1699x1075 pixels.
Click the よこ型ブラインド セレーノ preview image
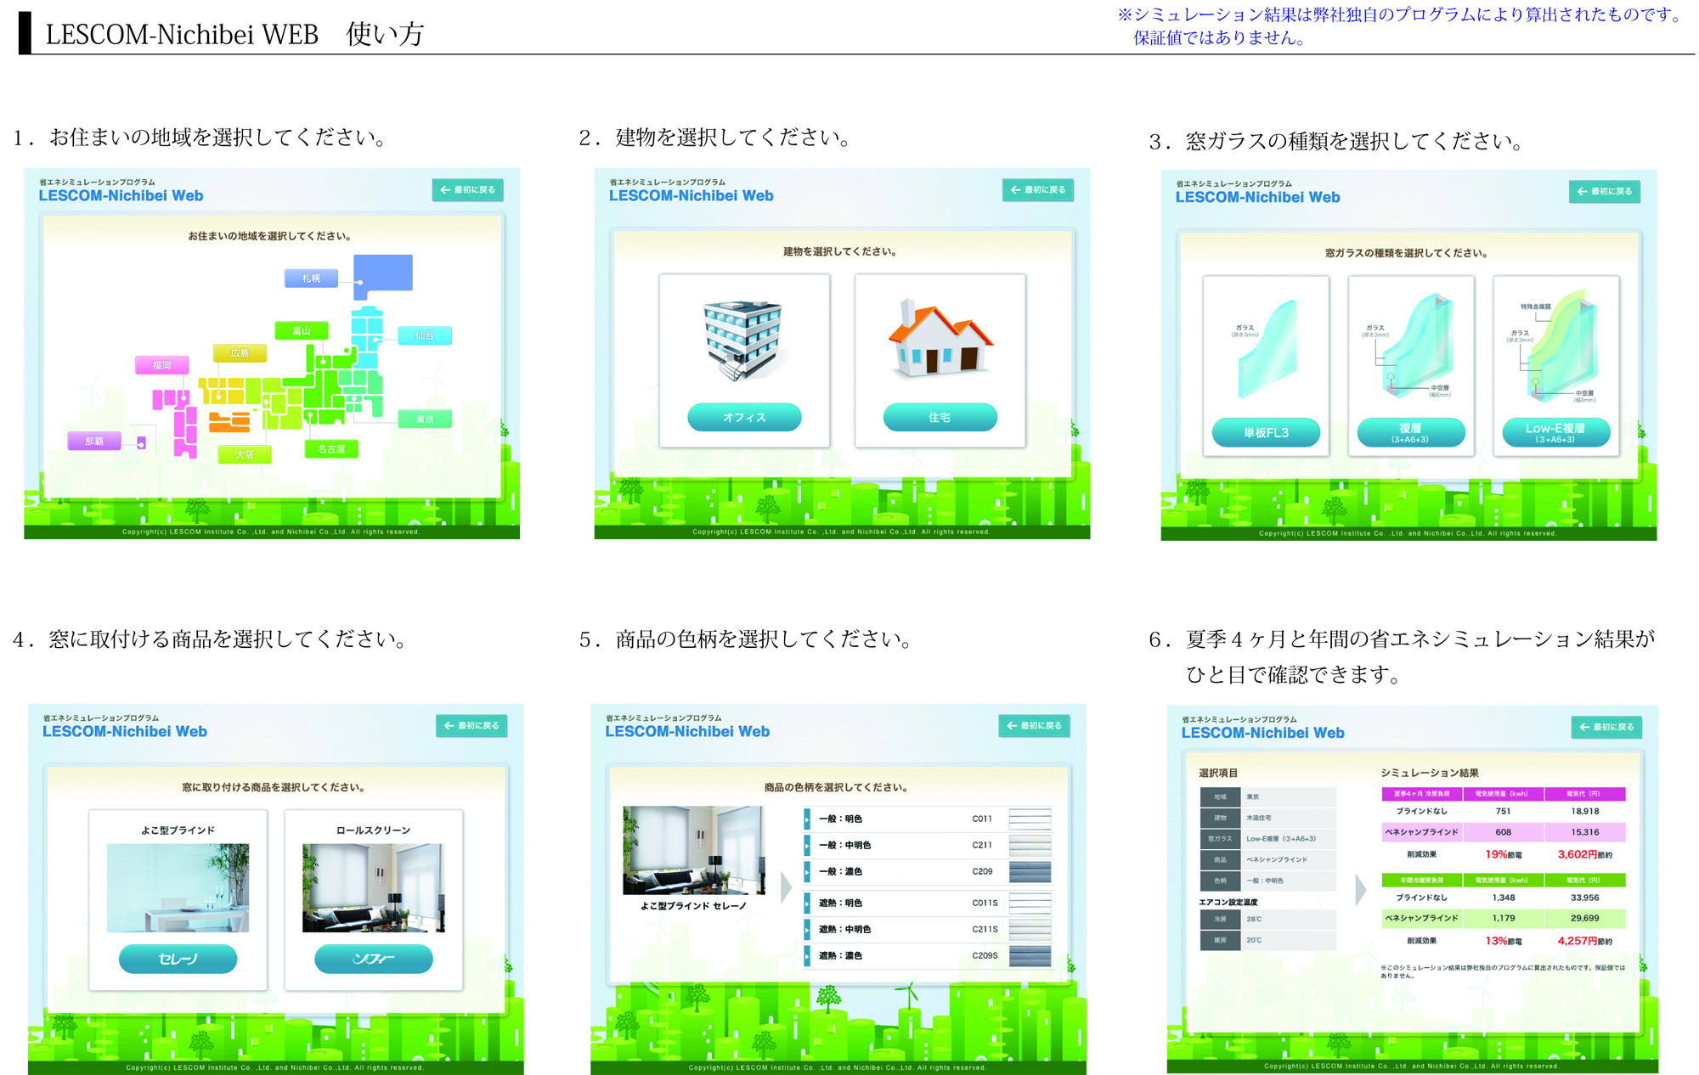pyautogui.click(x=694, y=850)
